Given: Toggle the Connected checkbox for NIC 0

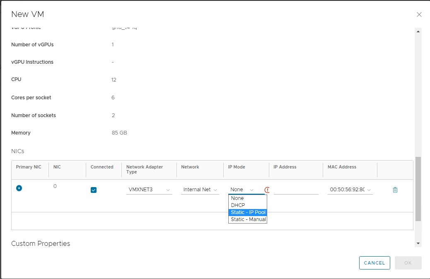Looking at the screenshot, I should tap(93, 190).
